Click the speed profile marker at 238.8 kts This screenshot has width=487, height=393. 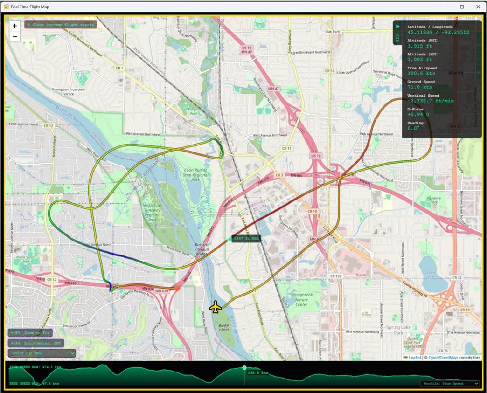tap(244, 367)
